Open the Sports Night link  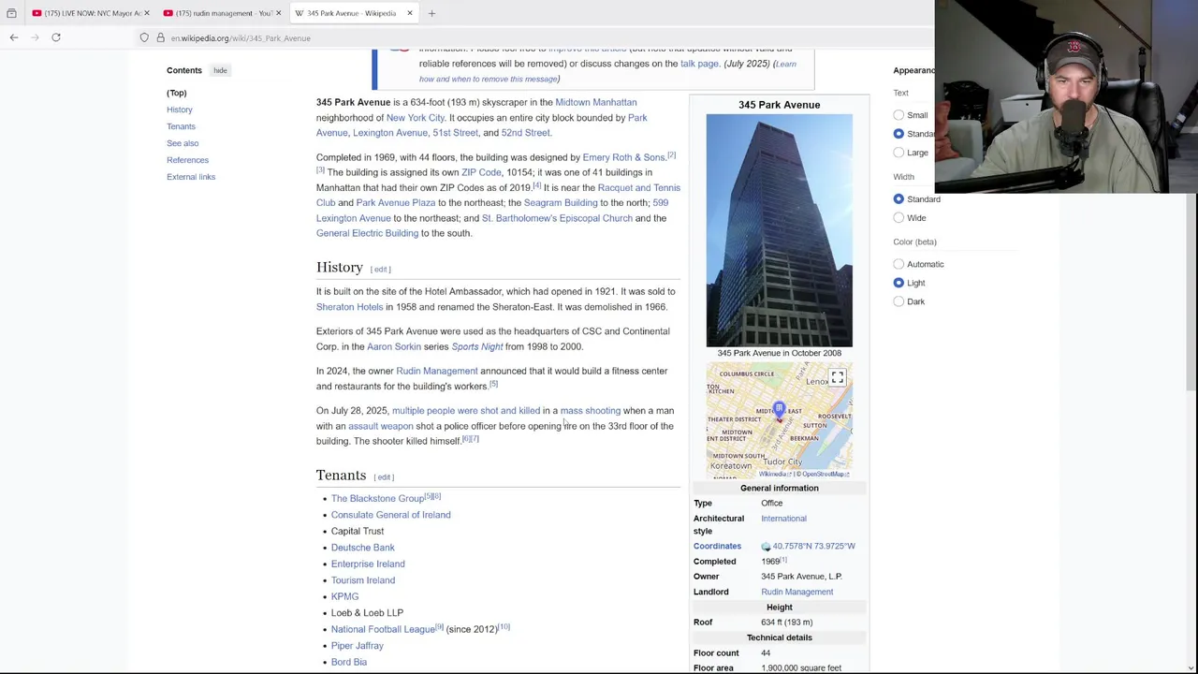(x=477, y=346)
